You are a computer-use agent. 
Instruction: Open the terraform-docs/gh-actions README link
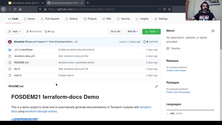[x=41, y=111]
